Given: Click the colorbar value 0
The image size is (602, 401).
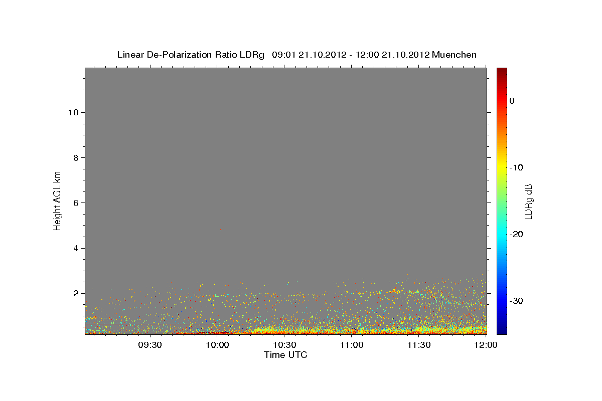Looking at the screenshot, I should pos(512,101).
